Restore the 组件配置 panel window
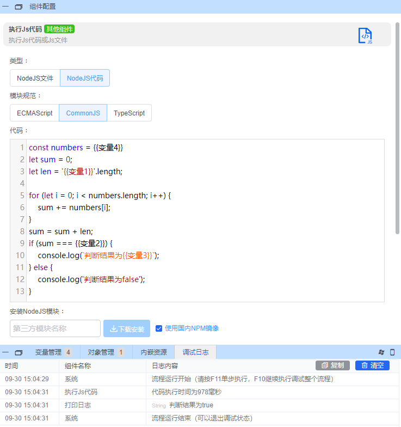Screen dimensions: 401x427 coord(18,7)
